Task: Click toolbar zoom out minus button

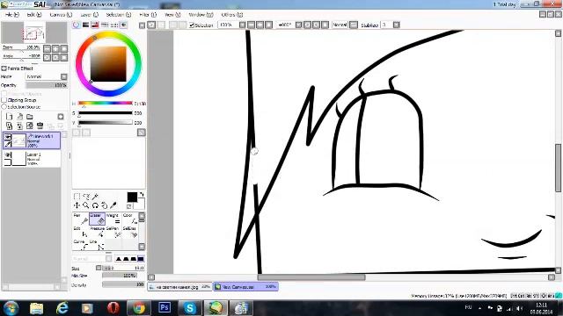Action: [x=252, y=25]
